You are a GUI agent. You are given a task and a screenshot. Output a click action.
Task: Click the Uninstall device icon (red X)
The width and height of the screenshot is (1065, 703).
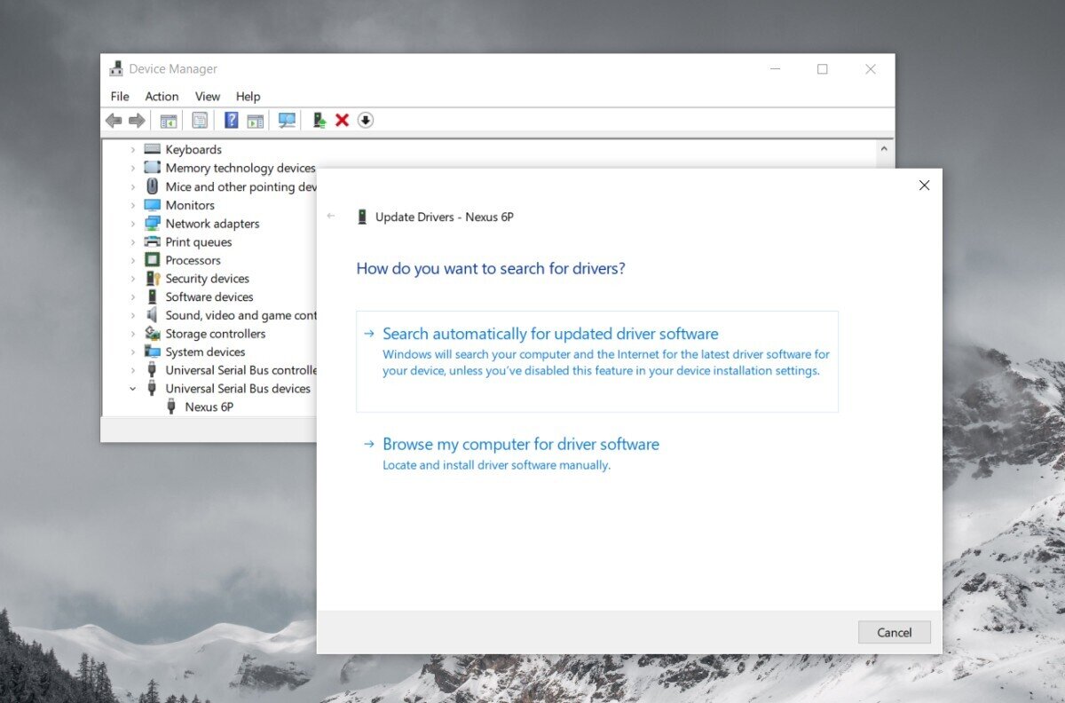click(x=342, y=120)
